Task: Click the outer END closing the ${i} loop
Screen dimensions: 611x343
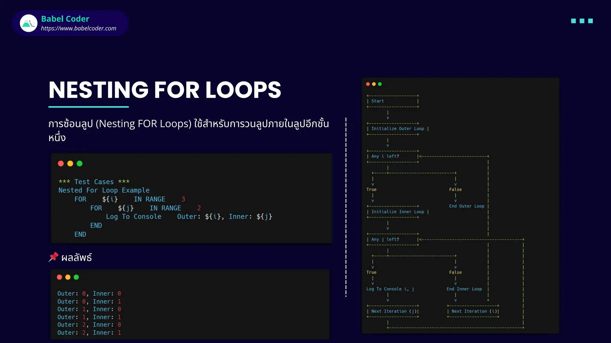Action: [80, 235]
